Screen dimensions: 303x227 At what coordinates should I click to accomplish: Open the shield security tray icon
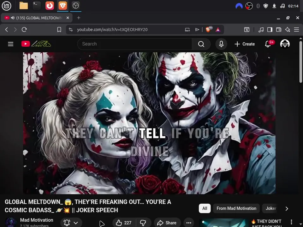coord(266,6)
